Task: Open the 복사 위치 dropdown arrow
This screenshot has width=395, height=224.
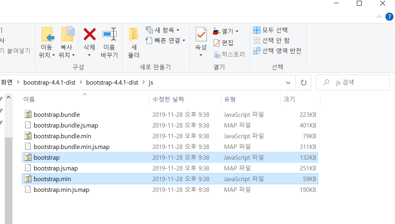Action: [73, 55]
